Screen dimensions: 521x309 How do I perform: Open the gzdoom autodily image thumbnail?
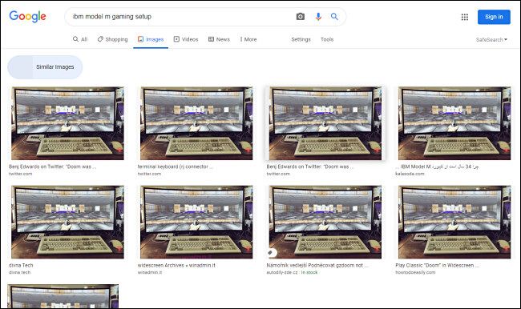(325, 222)
